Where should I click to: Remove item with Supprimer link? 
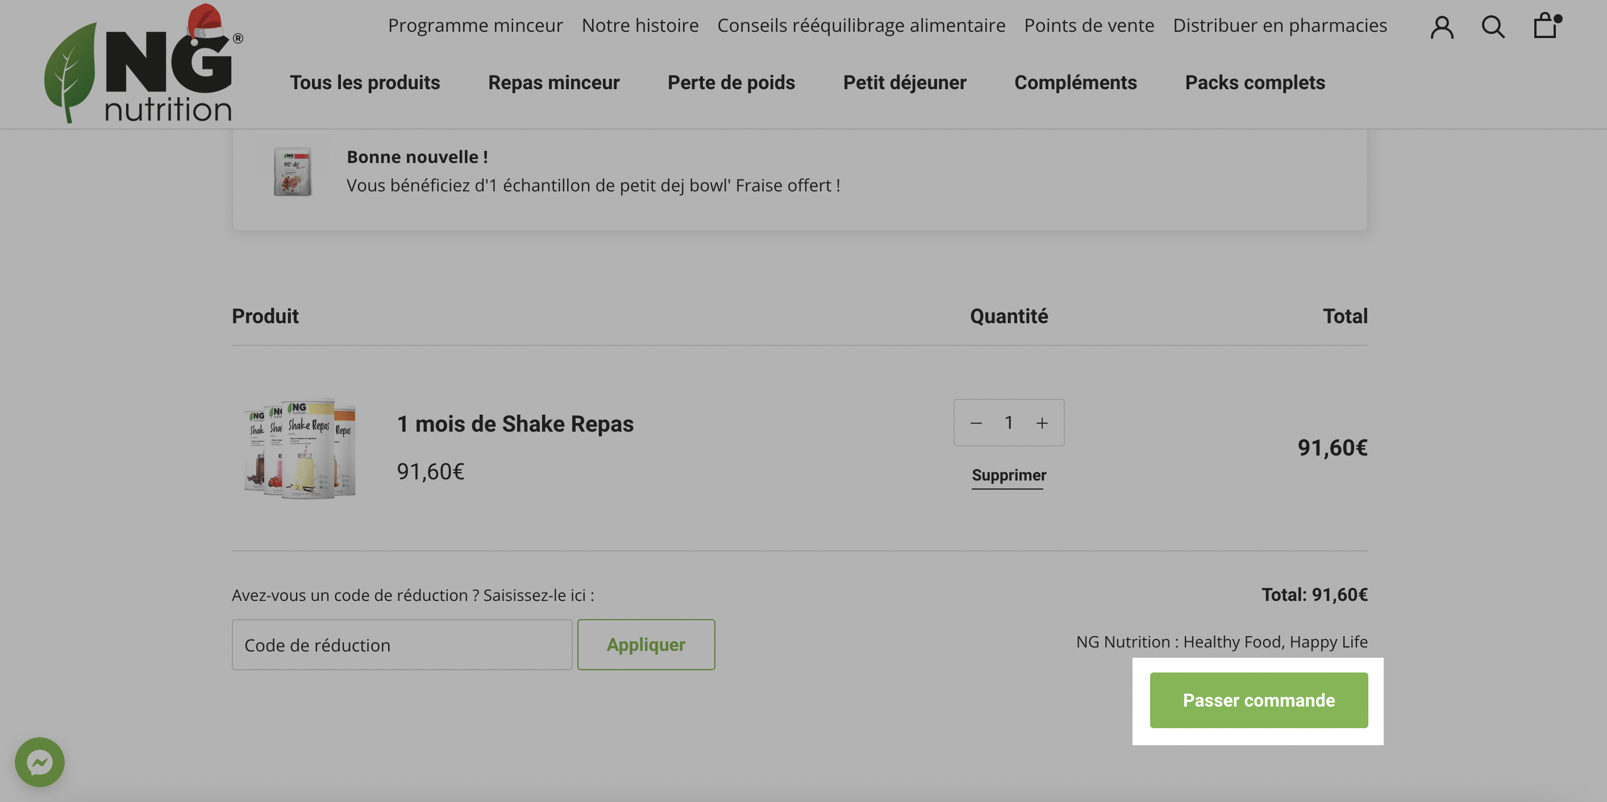pyautogui.click(x=1009, y=475)
